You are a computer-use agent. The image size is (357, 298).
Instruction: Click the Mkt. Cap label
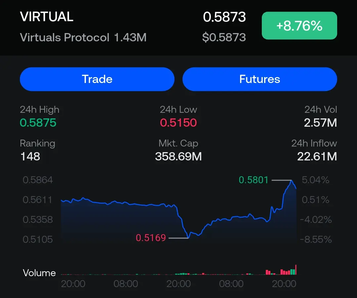click(x=178, y=143)
